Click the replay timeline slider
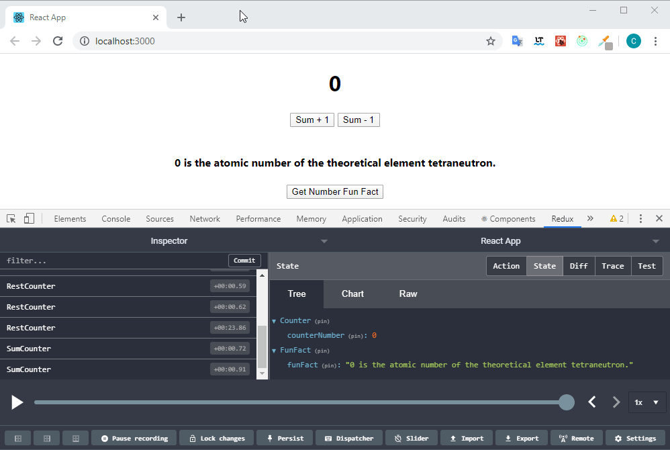The height and width of the screenshot is (450, 670). [302, 402]
